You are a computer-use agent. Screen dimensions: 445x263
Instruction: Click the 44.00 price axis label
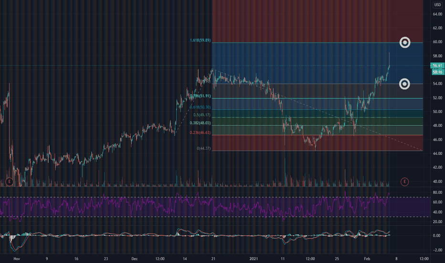[x=437, y=153]
